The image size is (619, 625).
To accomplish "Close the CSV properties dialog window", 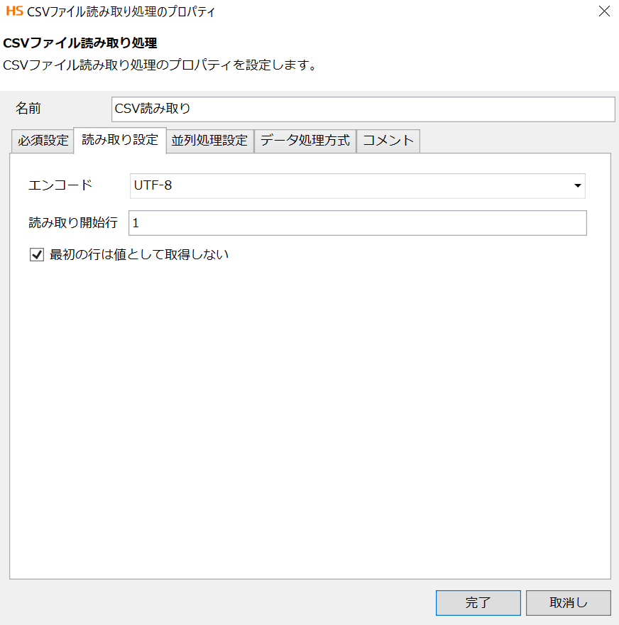I will pos(604,11).
